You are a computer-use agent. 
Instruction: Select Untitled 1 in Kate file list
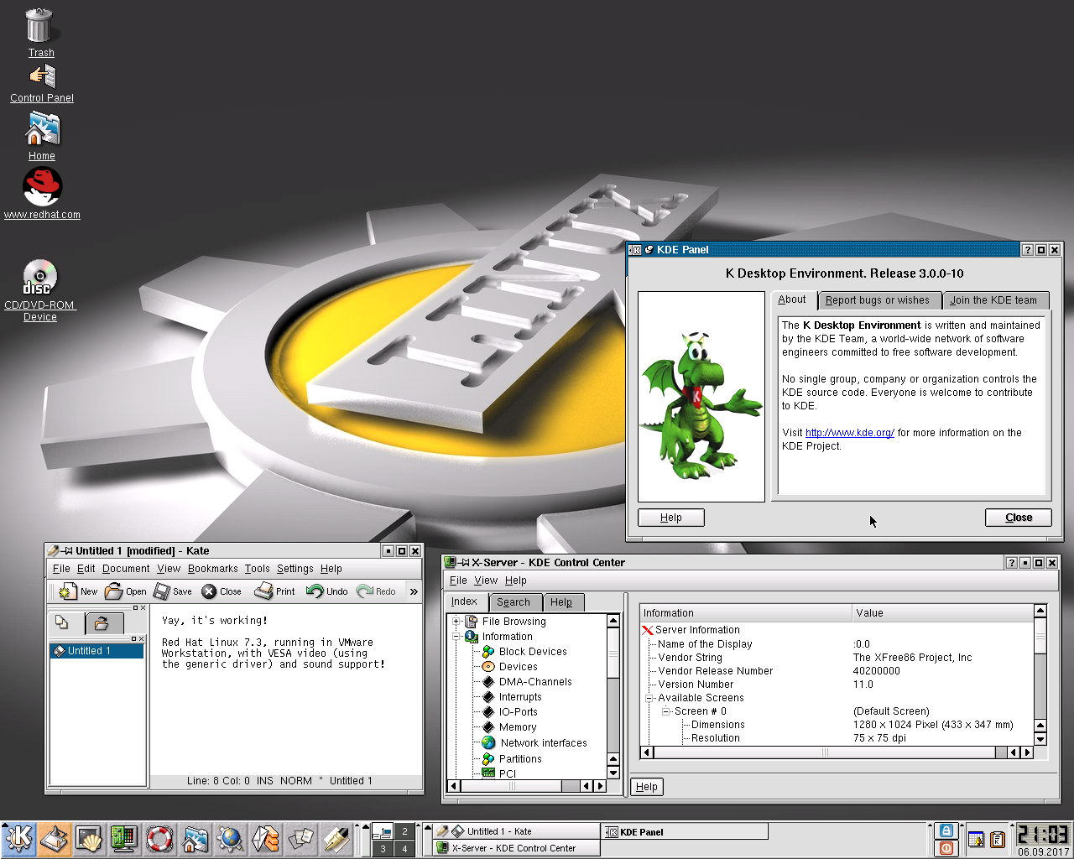click(96, 651)
